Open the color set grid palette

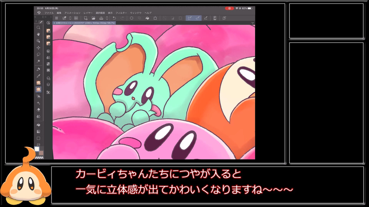tap(48, 64)
